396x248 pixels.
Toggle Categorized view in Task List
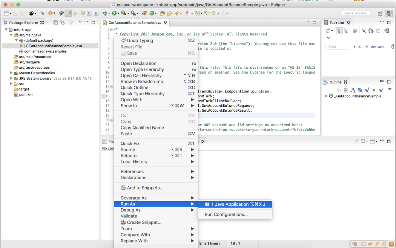click(339, 31)
